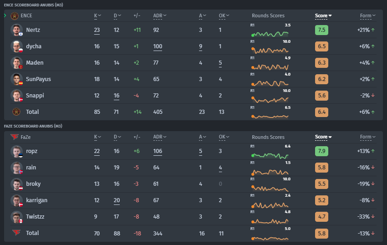The height and width of the screenshot is (245, 387).
Task: Click karrigan deaths value 20
Action: click(x=117, y=200)
